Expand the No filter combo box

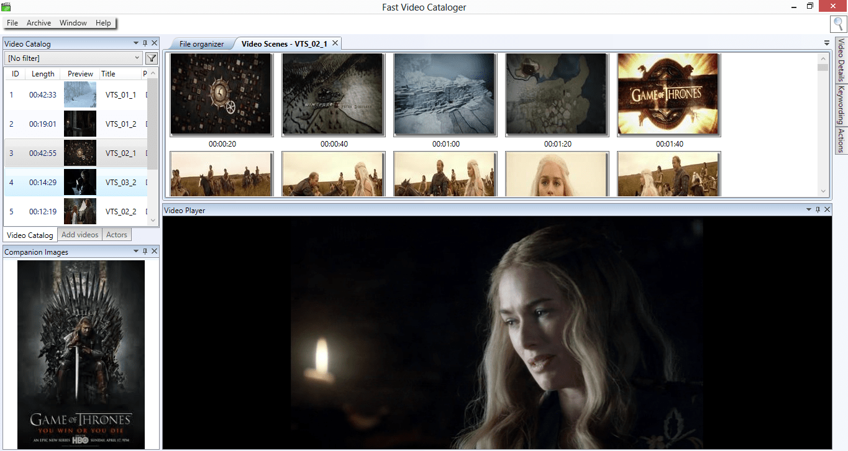(73, 58)
